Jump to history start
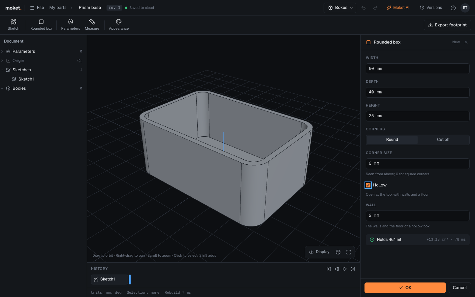 [329, 269]
